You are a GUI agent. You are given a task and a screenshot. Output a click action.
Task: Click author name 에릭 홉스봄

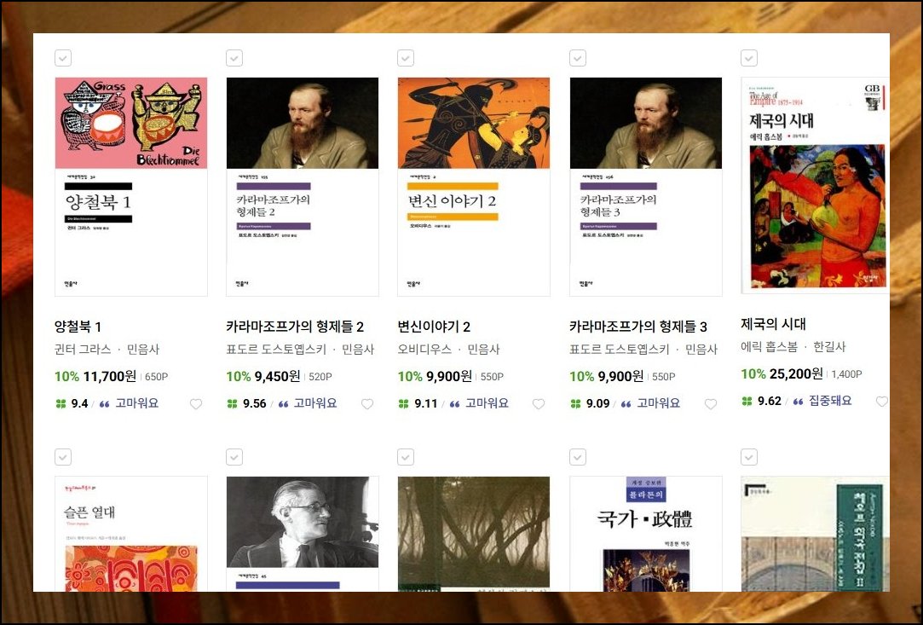coord(769,346)
